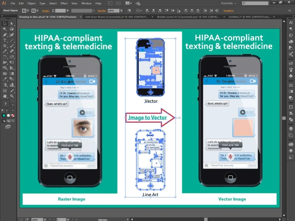Choose the Line Segment tool

click(x=12, y=40)
